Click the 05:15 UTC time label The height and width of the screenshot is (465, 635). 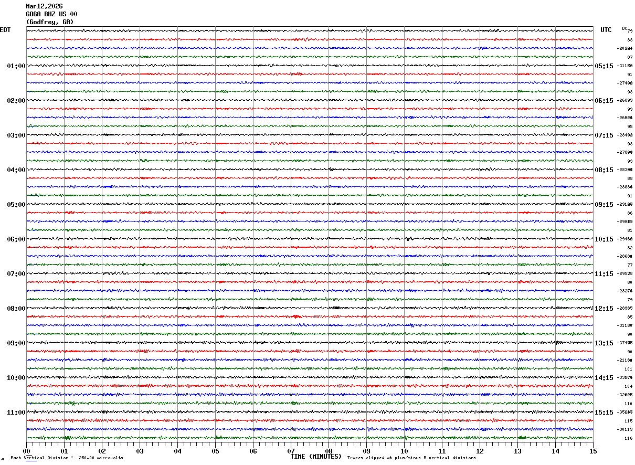pyautogui.click(x=604, y=66)
